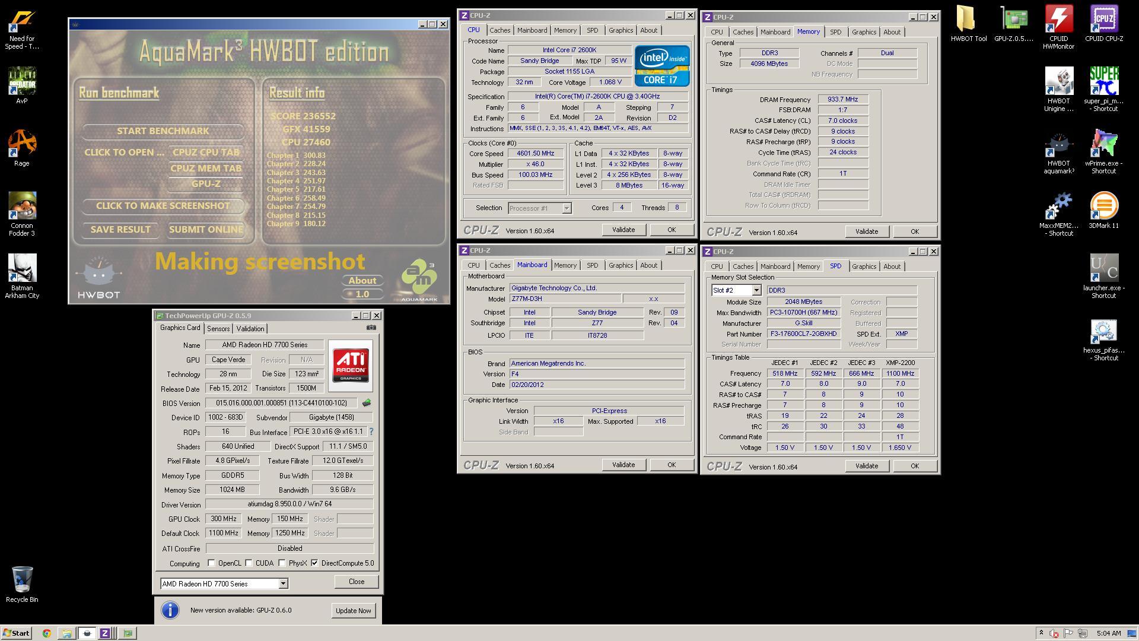Show hidden system tray icons

pos(1041,633)
